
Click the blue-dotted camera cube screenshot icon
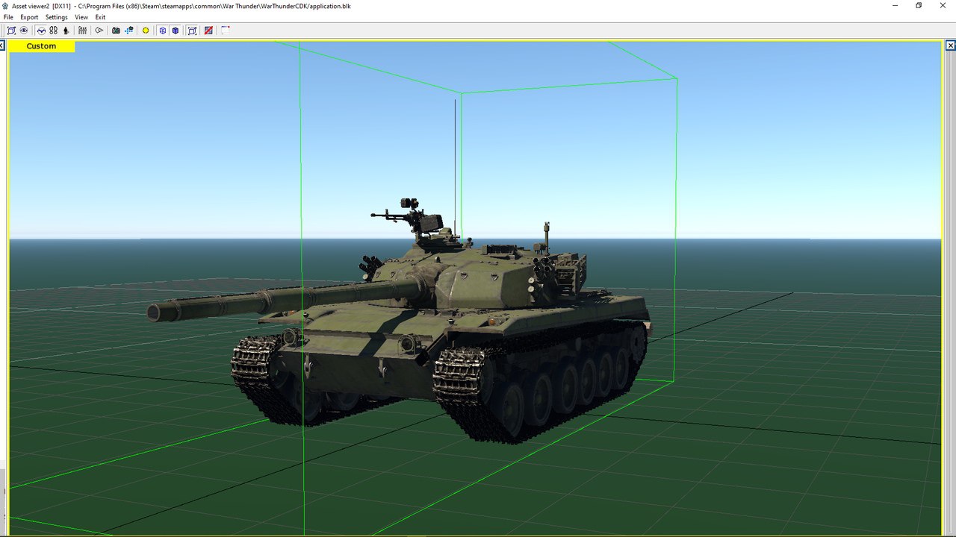(x=128, y=31)
